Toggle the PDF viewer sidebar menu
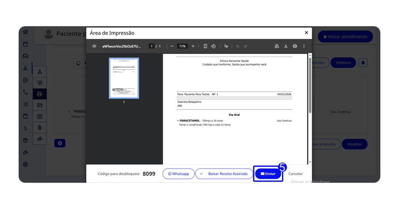The height and width of the screenshot is (209, 399). pyautogui.click(x=94, y=46)
